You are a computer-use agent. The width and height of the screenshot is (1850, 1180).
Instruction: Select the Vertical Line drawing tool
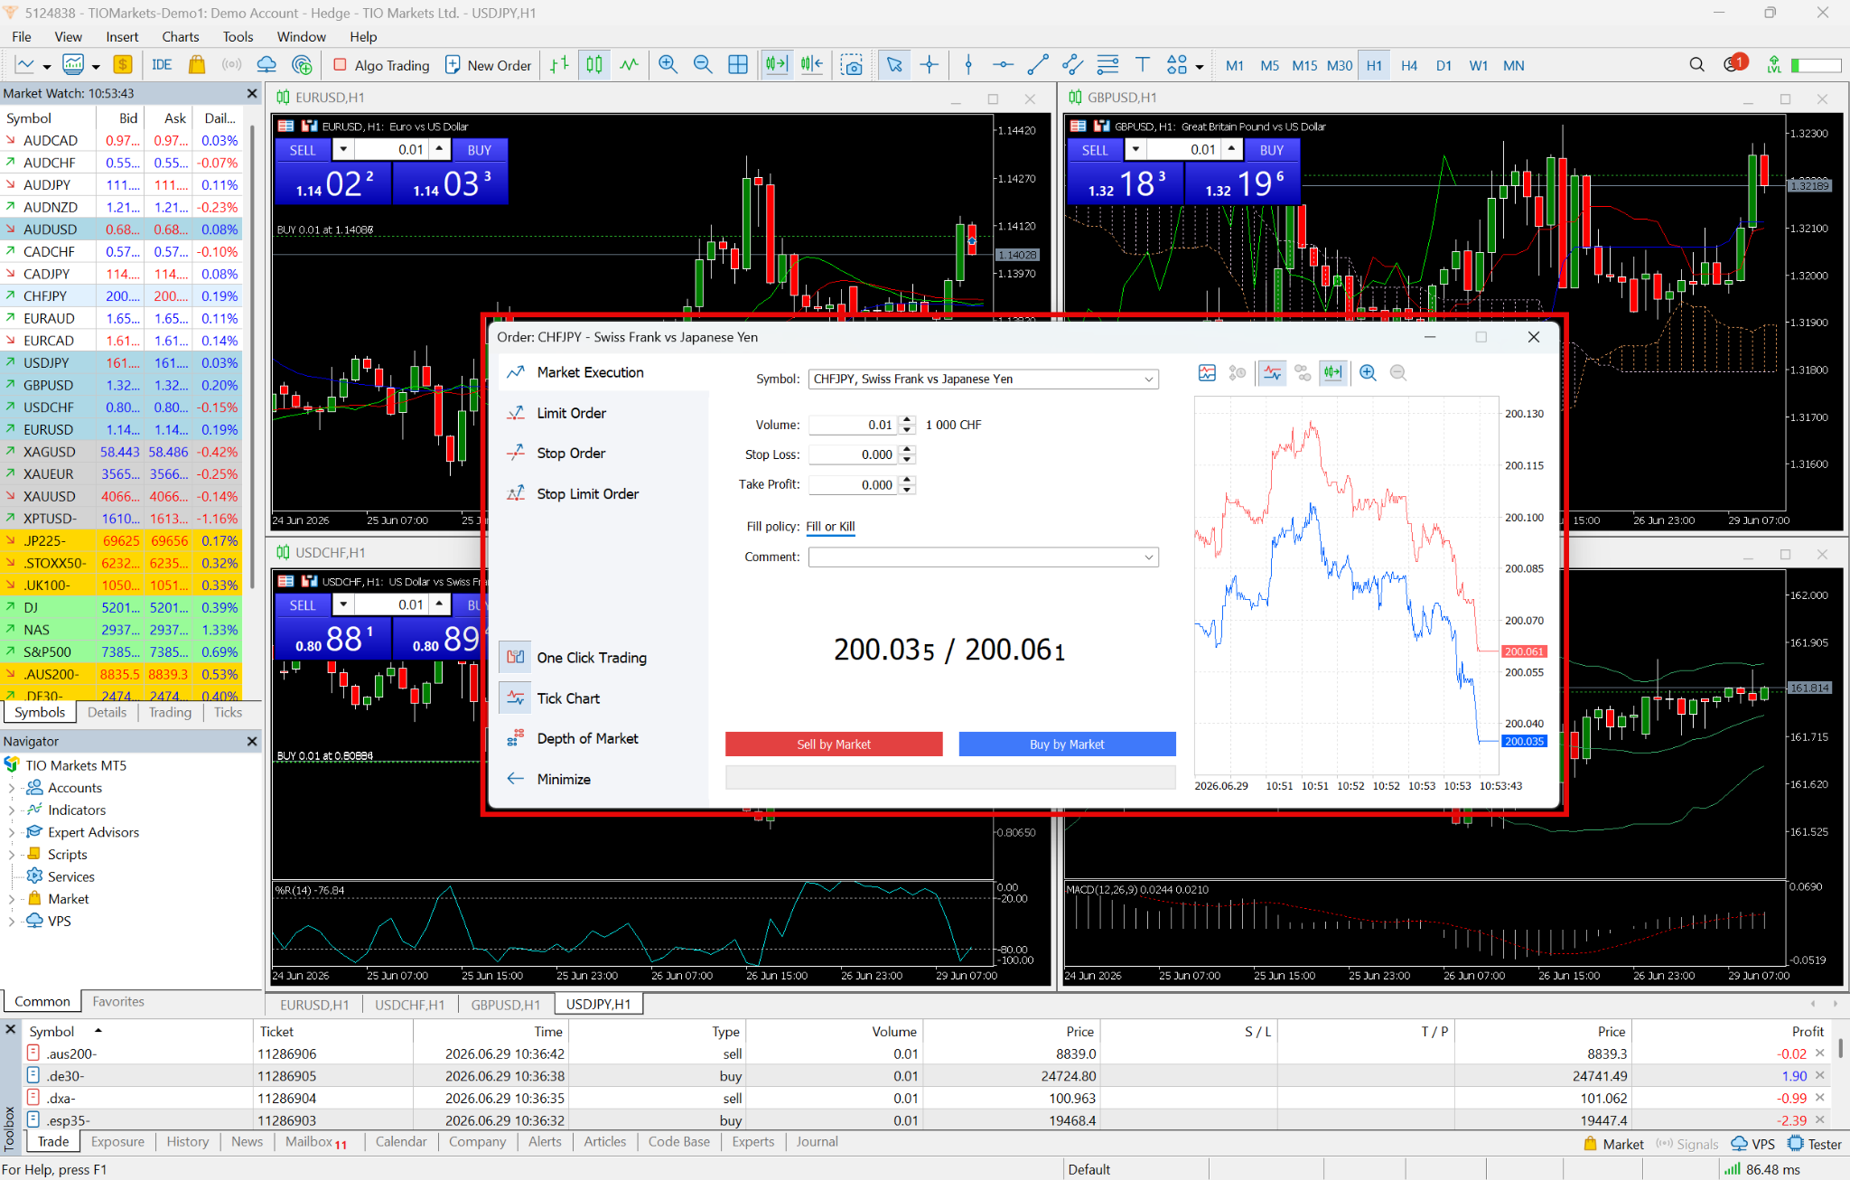968,65
